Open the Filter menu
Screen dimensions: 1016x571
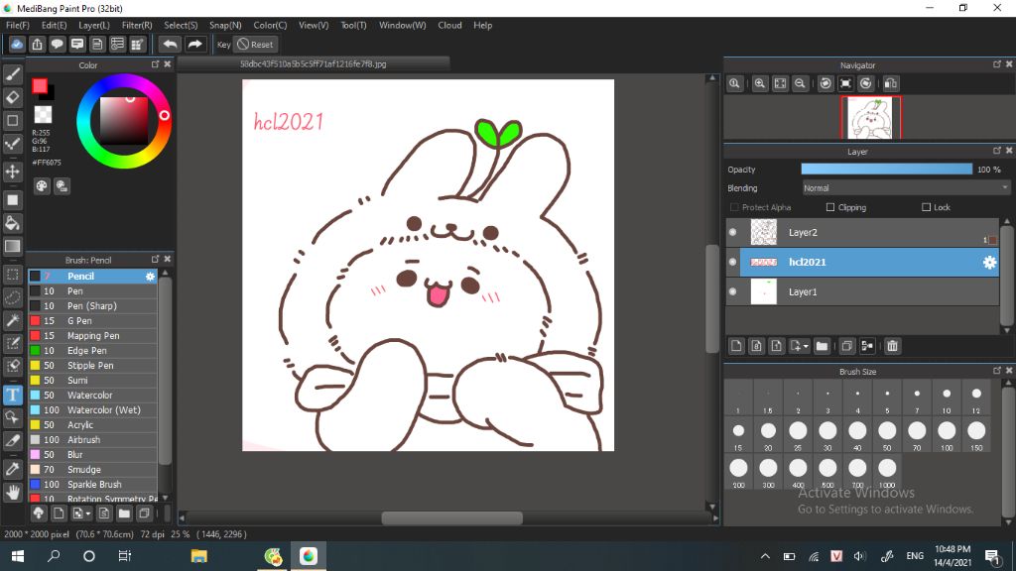137,25
